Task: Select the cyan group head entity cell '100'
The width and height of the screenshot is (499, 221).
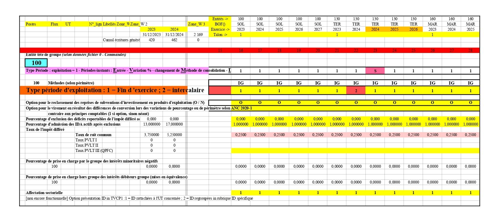Action: [36, 63]
